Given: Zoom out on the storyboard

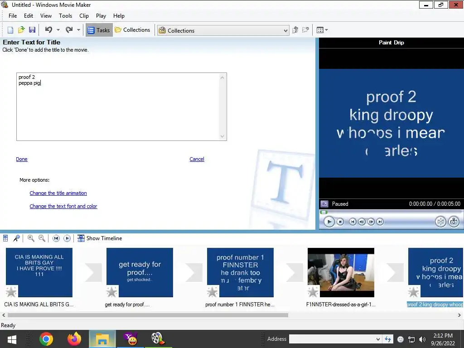Looking at the screenshot, I should pos(42,238).
